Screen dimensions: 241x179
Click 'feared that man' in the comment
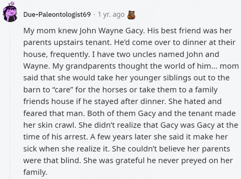pyautogui.click(x=54, y=113)
